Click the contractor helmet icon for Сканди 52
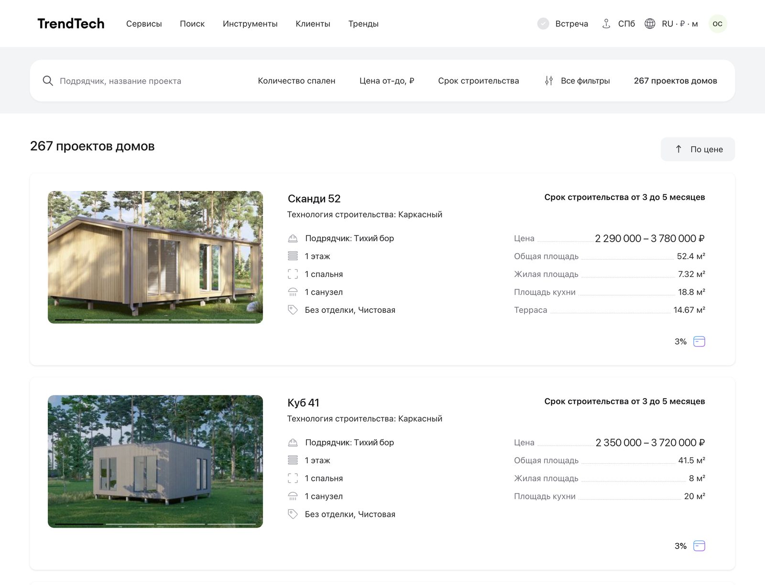Viewport: 765px width, 585px height. [293, 238]
